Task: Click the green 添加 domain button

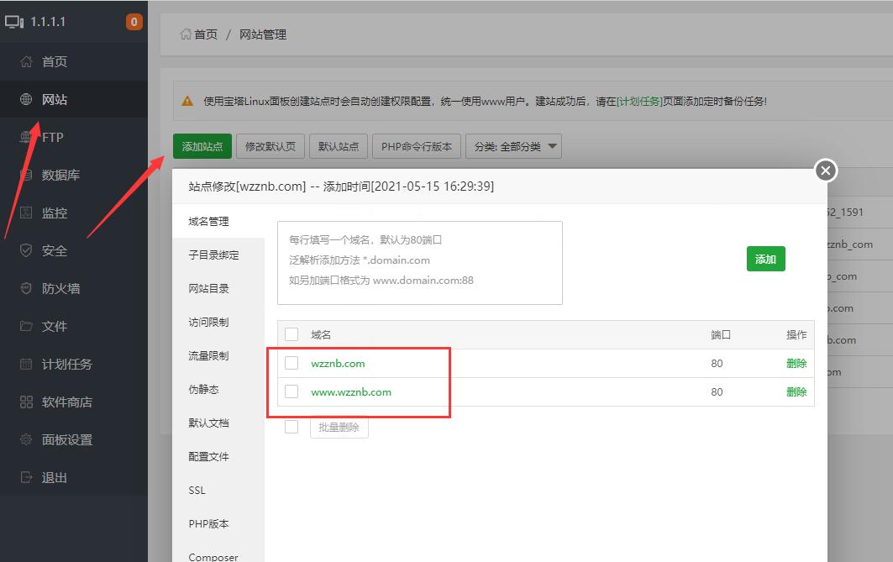Action: click(x=765, y=259)
